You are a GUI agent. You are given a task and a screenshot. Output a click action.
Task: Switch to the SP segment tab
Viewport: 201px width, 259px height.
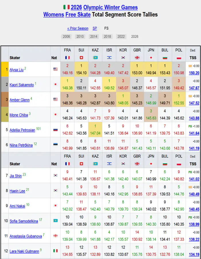click(x=95, y=28)
